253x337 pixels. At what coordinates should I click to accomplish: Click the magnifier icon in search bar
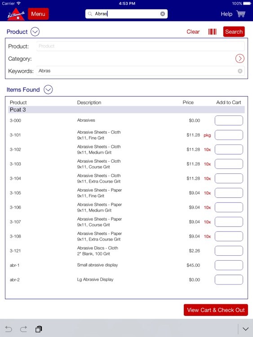[x=90, y=14]
